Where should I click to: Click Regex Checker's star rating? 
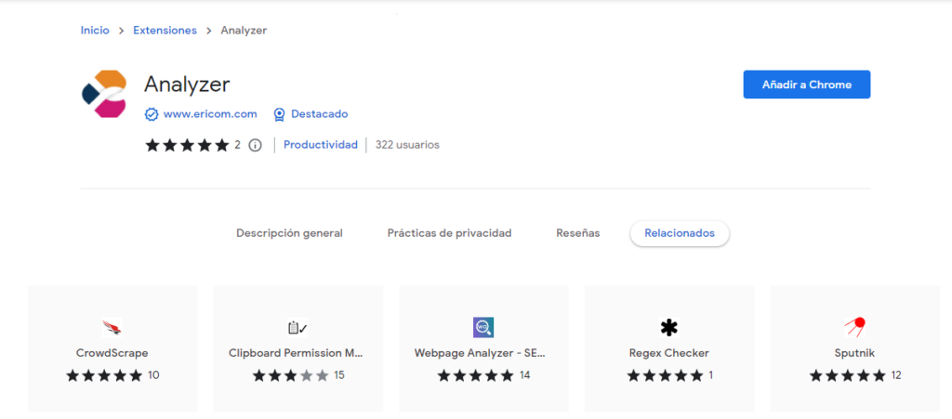pos(666,375)
